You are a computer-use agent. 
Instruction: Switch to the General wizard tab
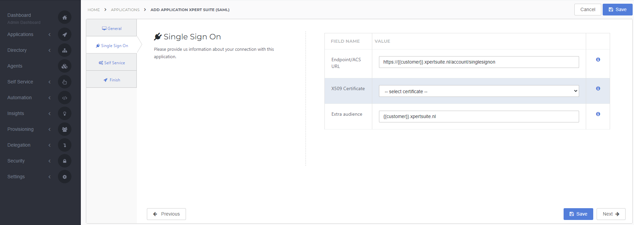[x=112, y=28]
